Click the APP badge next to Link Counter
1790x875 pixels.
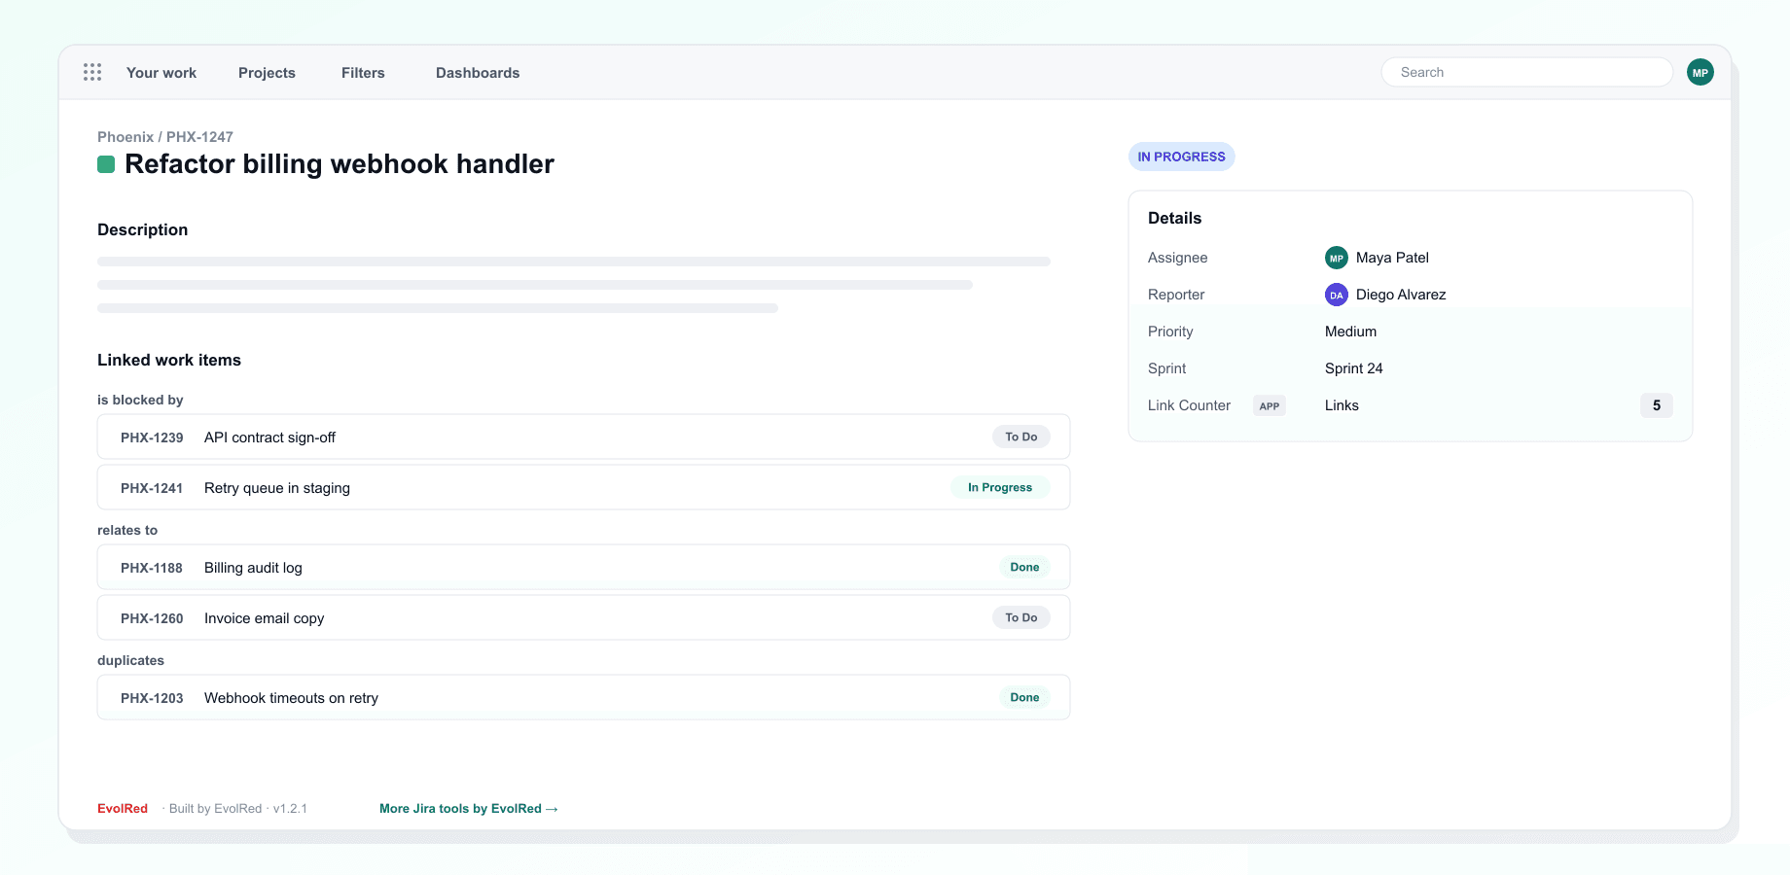1270,405
